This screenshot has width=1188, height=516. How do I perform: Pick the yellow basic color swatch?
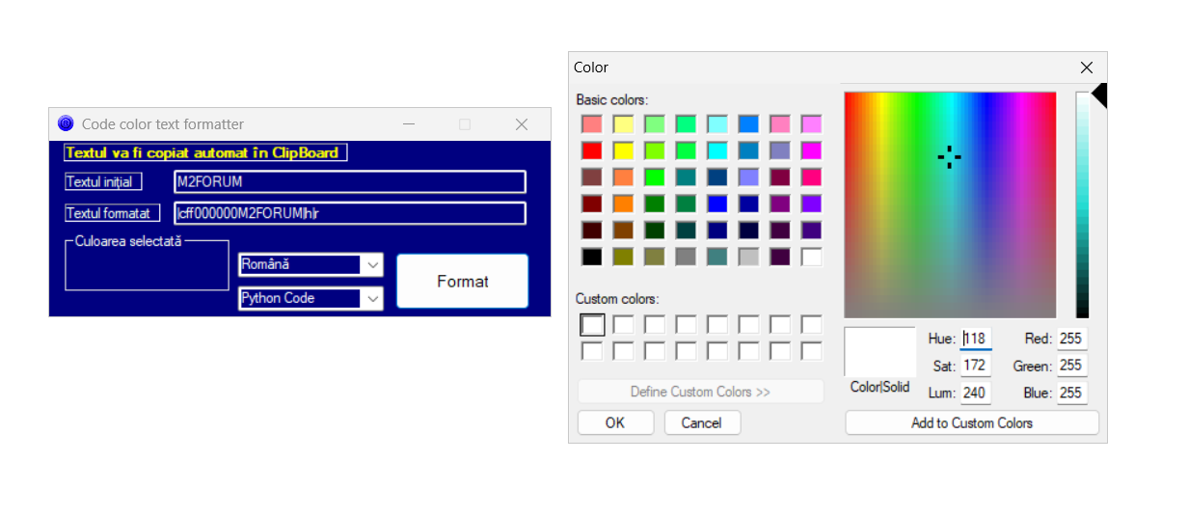click(623, 150)
